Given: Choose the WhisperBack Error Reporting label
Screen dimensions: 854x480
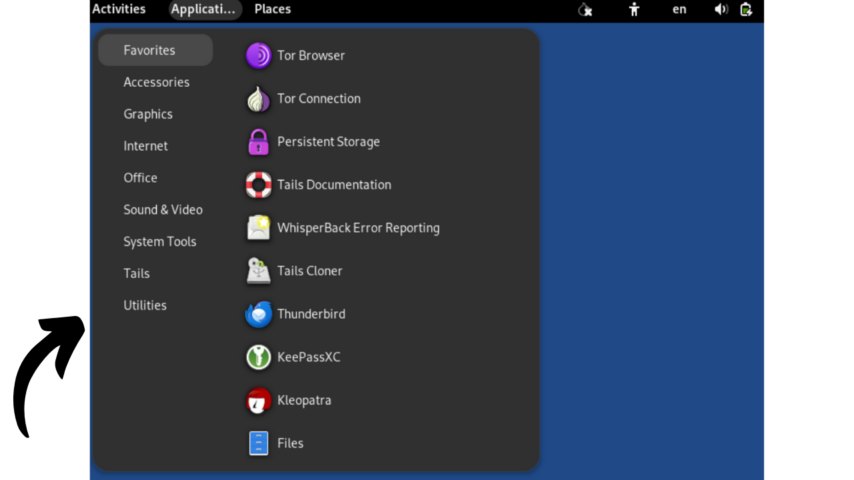Looking at the screenshot, I should pyautogui.click(x=358, y=228).
